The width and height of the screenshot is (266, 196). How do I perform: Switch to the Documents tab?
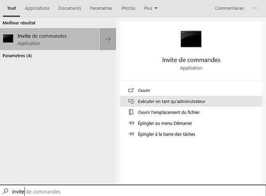pyautogui.click(x=70, y=8)
